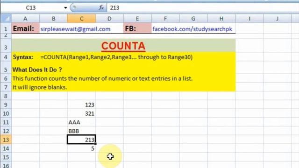Select row 12 header

coord(6,131)
